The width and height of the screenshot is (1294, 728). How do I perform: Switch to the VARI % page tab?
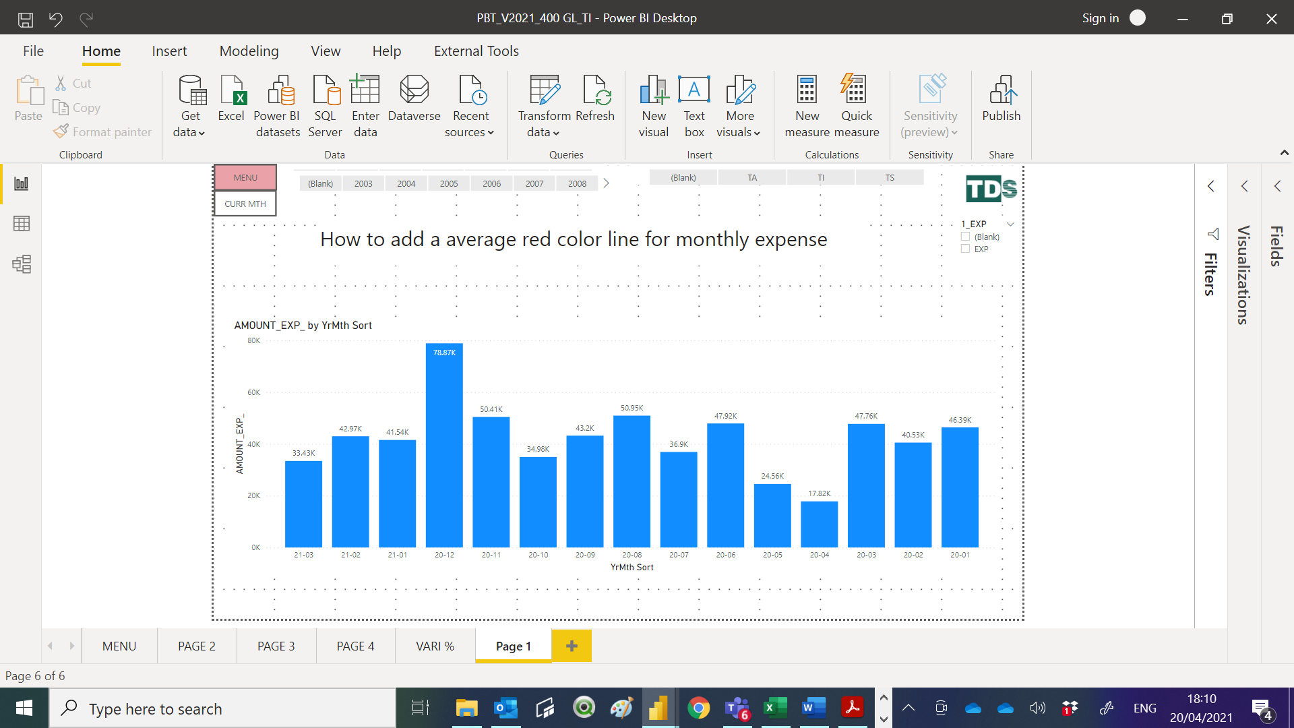point(435,646)
